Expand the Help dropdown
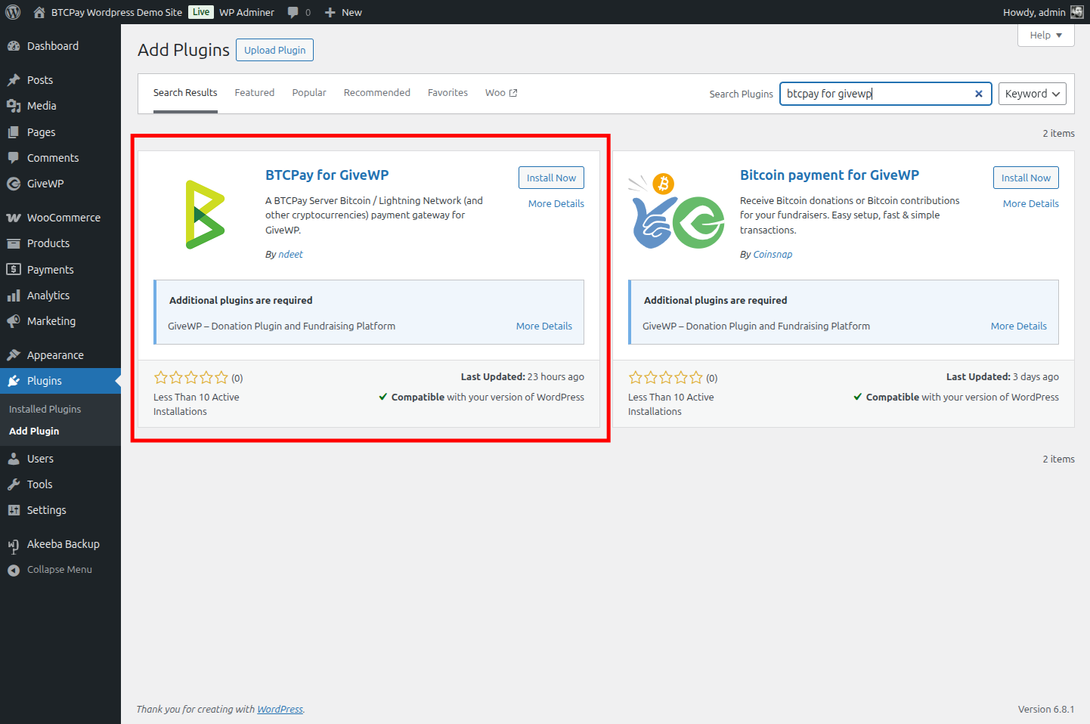Viewport: 1090px width, 724px height. coord(1045,35)
